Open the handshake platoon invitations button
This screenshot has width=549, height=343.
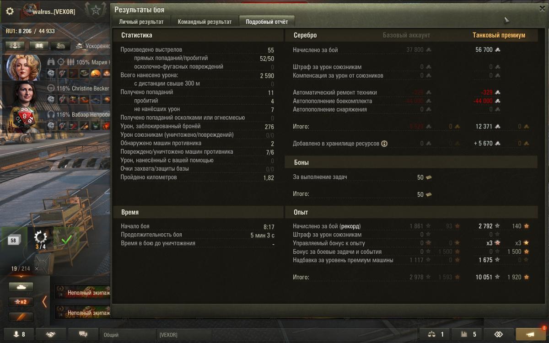pyautogui.click(x=51, y=334)
